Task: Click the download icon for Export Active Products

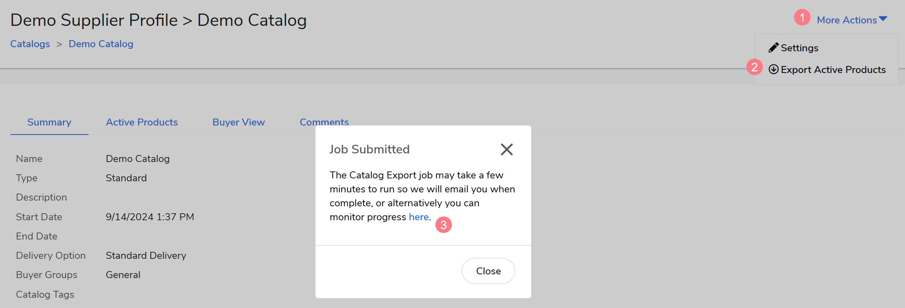Action: (x=773, y=69)
